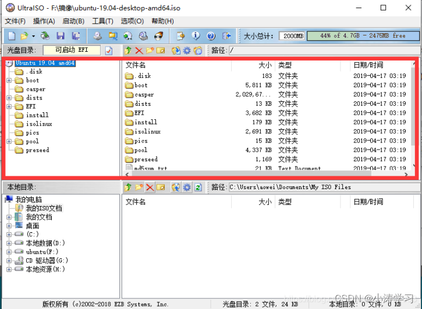Viewport: 422px width, 309px height.
Task: Expand the 我的文档 node in local tree
Action: (x=9, y=217)
